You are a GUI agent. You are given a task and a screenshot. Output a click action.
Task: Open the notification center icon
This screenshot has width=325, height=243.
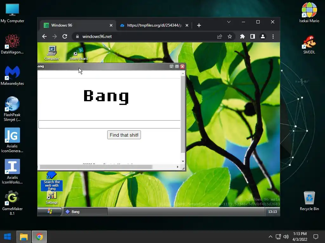click(x=316, y=237)
